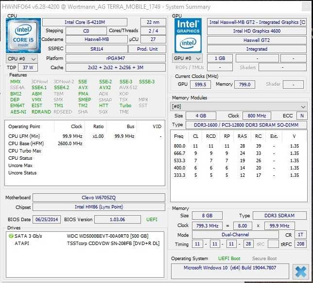Click the blue X close summary icon
Screen dimensions: 313x283
pyautogui.click(x=301, y=272)
